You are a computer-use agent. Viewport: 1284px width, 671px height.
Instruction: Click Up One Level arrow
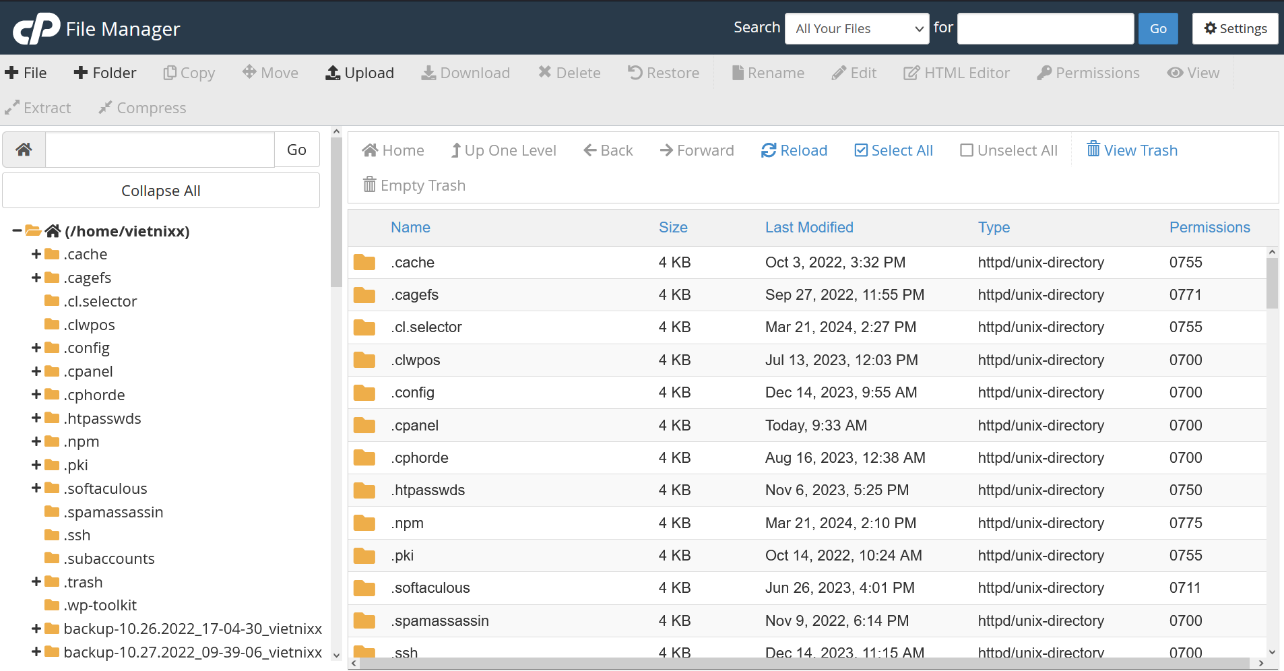(456, 150)
